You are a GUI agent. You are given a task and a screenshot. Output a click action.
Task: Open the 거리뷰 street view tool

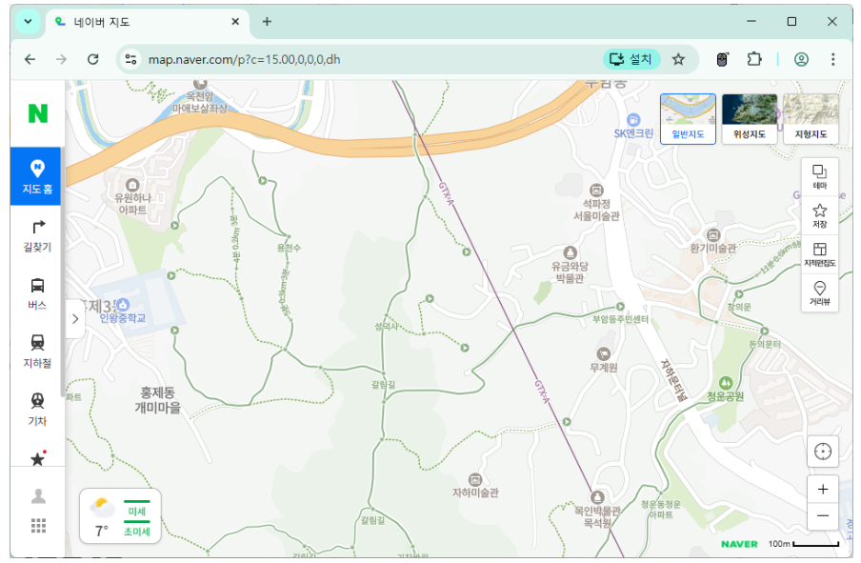819,293
